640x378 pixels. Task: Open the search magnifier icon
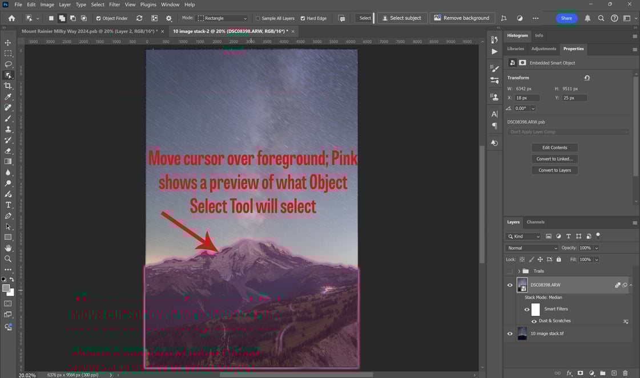tap(601, 18)
